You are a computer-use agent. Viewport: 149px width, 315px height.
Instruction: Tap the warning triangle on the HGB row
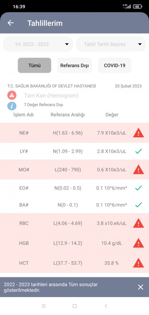(x=138, y=243)
